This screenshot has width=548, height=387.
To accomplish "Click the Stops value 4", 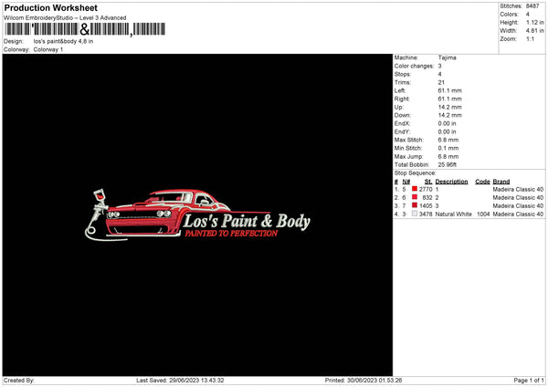I will click(439, 74).
